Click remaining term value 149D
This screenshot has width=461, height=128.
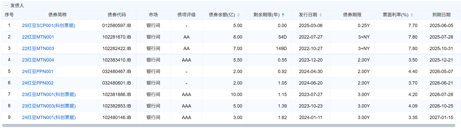click(x=281, y=49)
